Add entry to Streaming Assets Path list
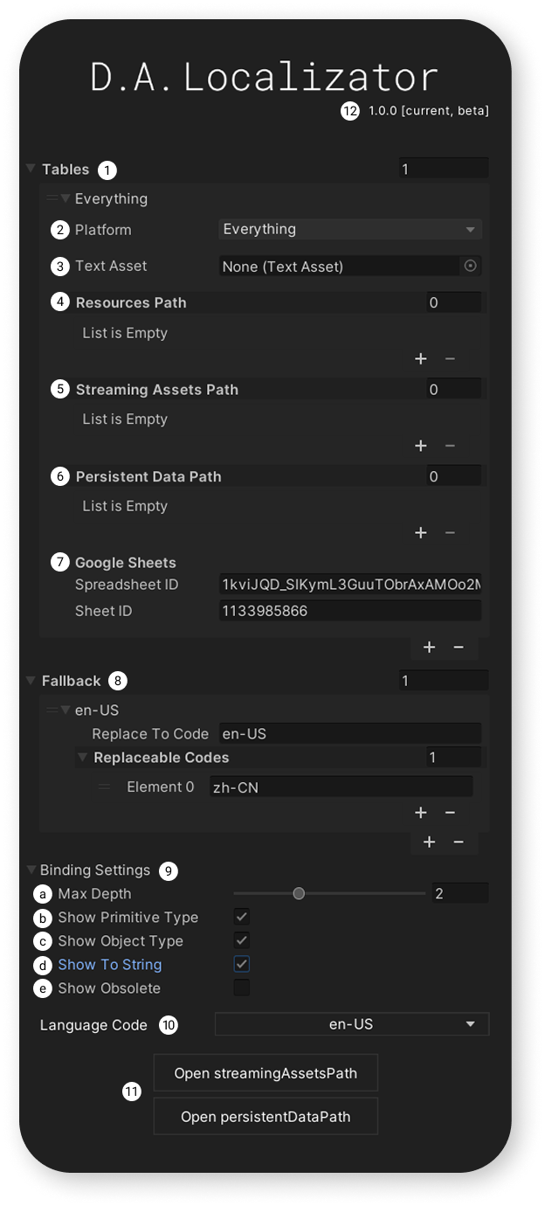Viewport: 545px width, 1206px height. click(x=420, y=446)
